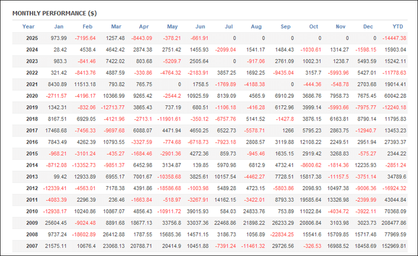
Task: Select the Sep column header
Action: click(285, 26)
